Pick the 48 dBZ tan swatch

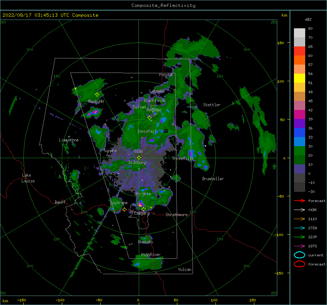coord(299,96)
